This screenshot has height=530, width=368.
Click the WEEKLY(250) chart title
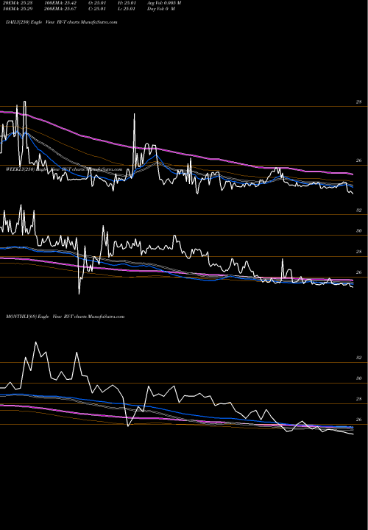64,169
